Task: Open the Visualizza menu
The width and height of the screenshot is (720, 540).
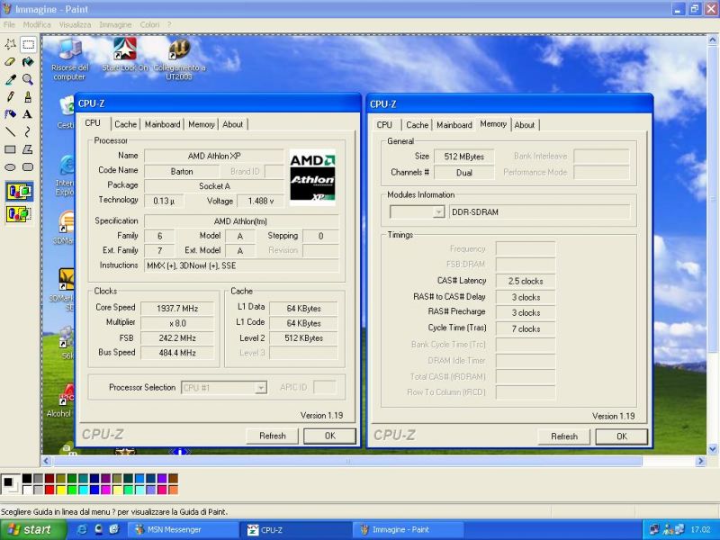Action: (75, 25)
